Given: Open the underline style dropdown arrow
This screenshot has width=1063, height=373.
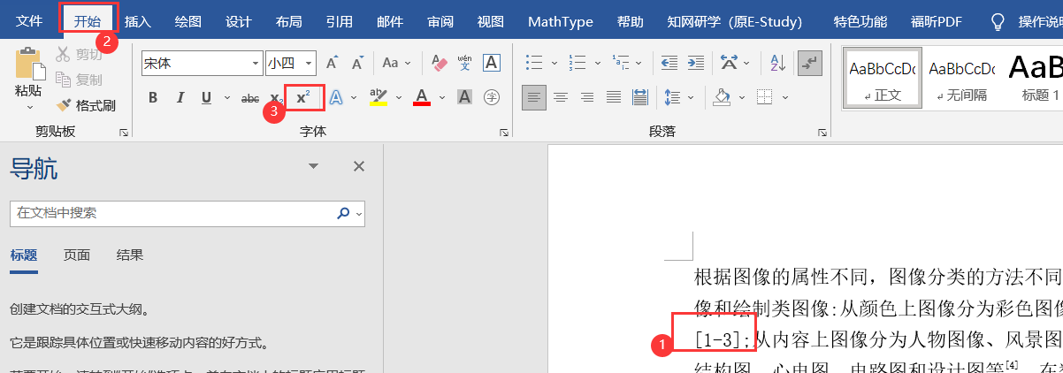Looking at the screenshot, I should pyautogui.click(x=227, y=97).
